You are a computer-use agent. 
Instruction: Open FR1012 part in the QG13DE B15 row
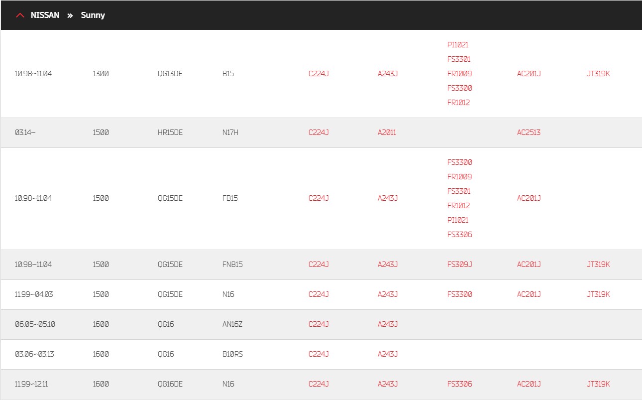pyautogui.click(x=458, y=103)
